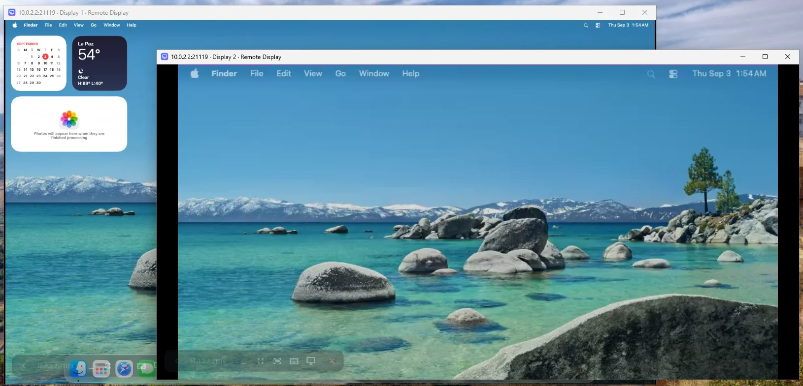Minimize the Display 2 Remote Display window

coord(743,57)
